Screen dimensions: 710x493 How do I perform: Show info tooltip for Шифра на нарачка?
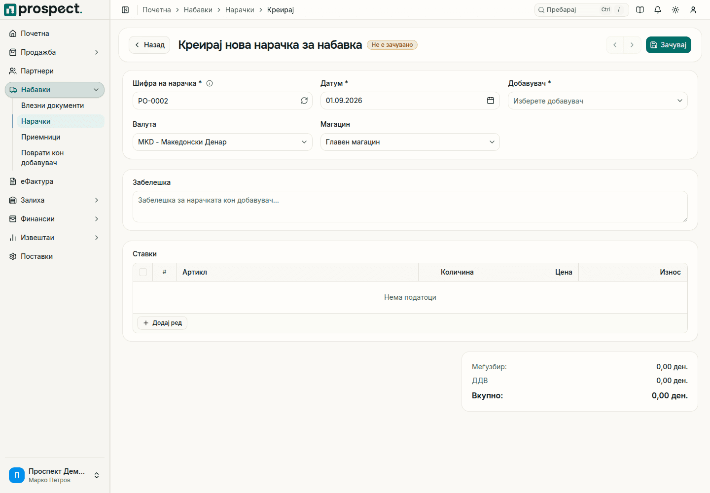(210, 83)
